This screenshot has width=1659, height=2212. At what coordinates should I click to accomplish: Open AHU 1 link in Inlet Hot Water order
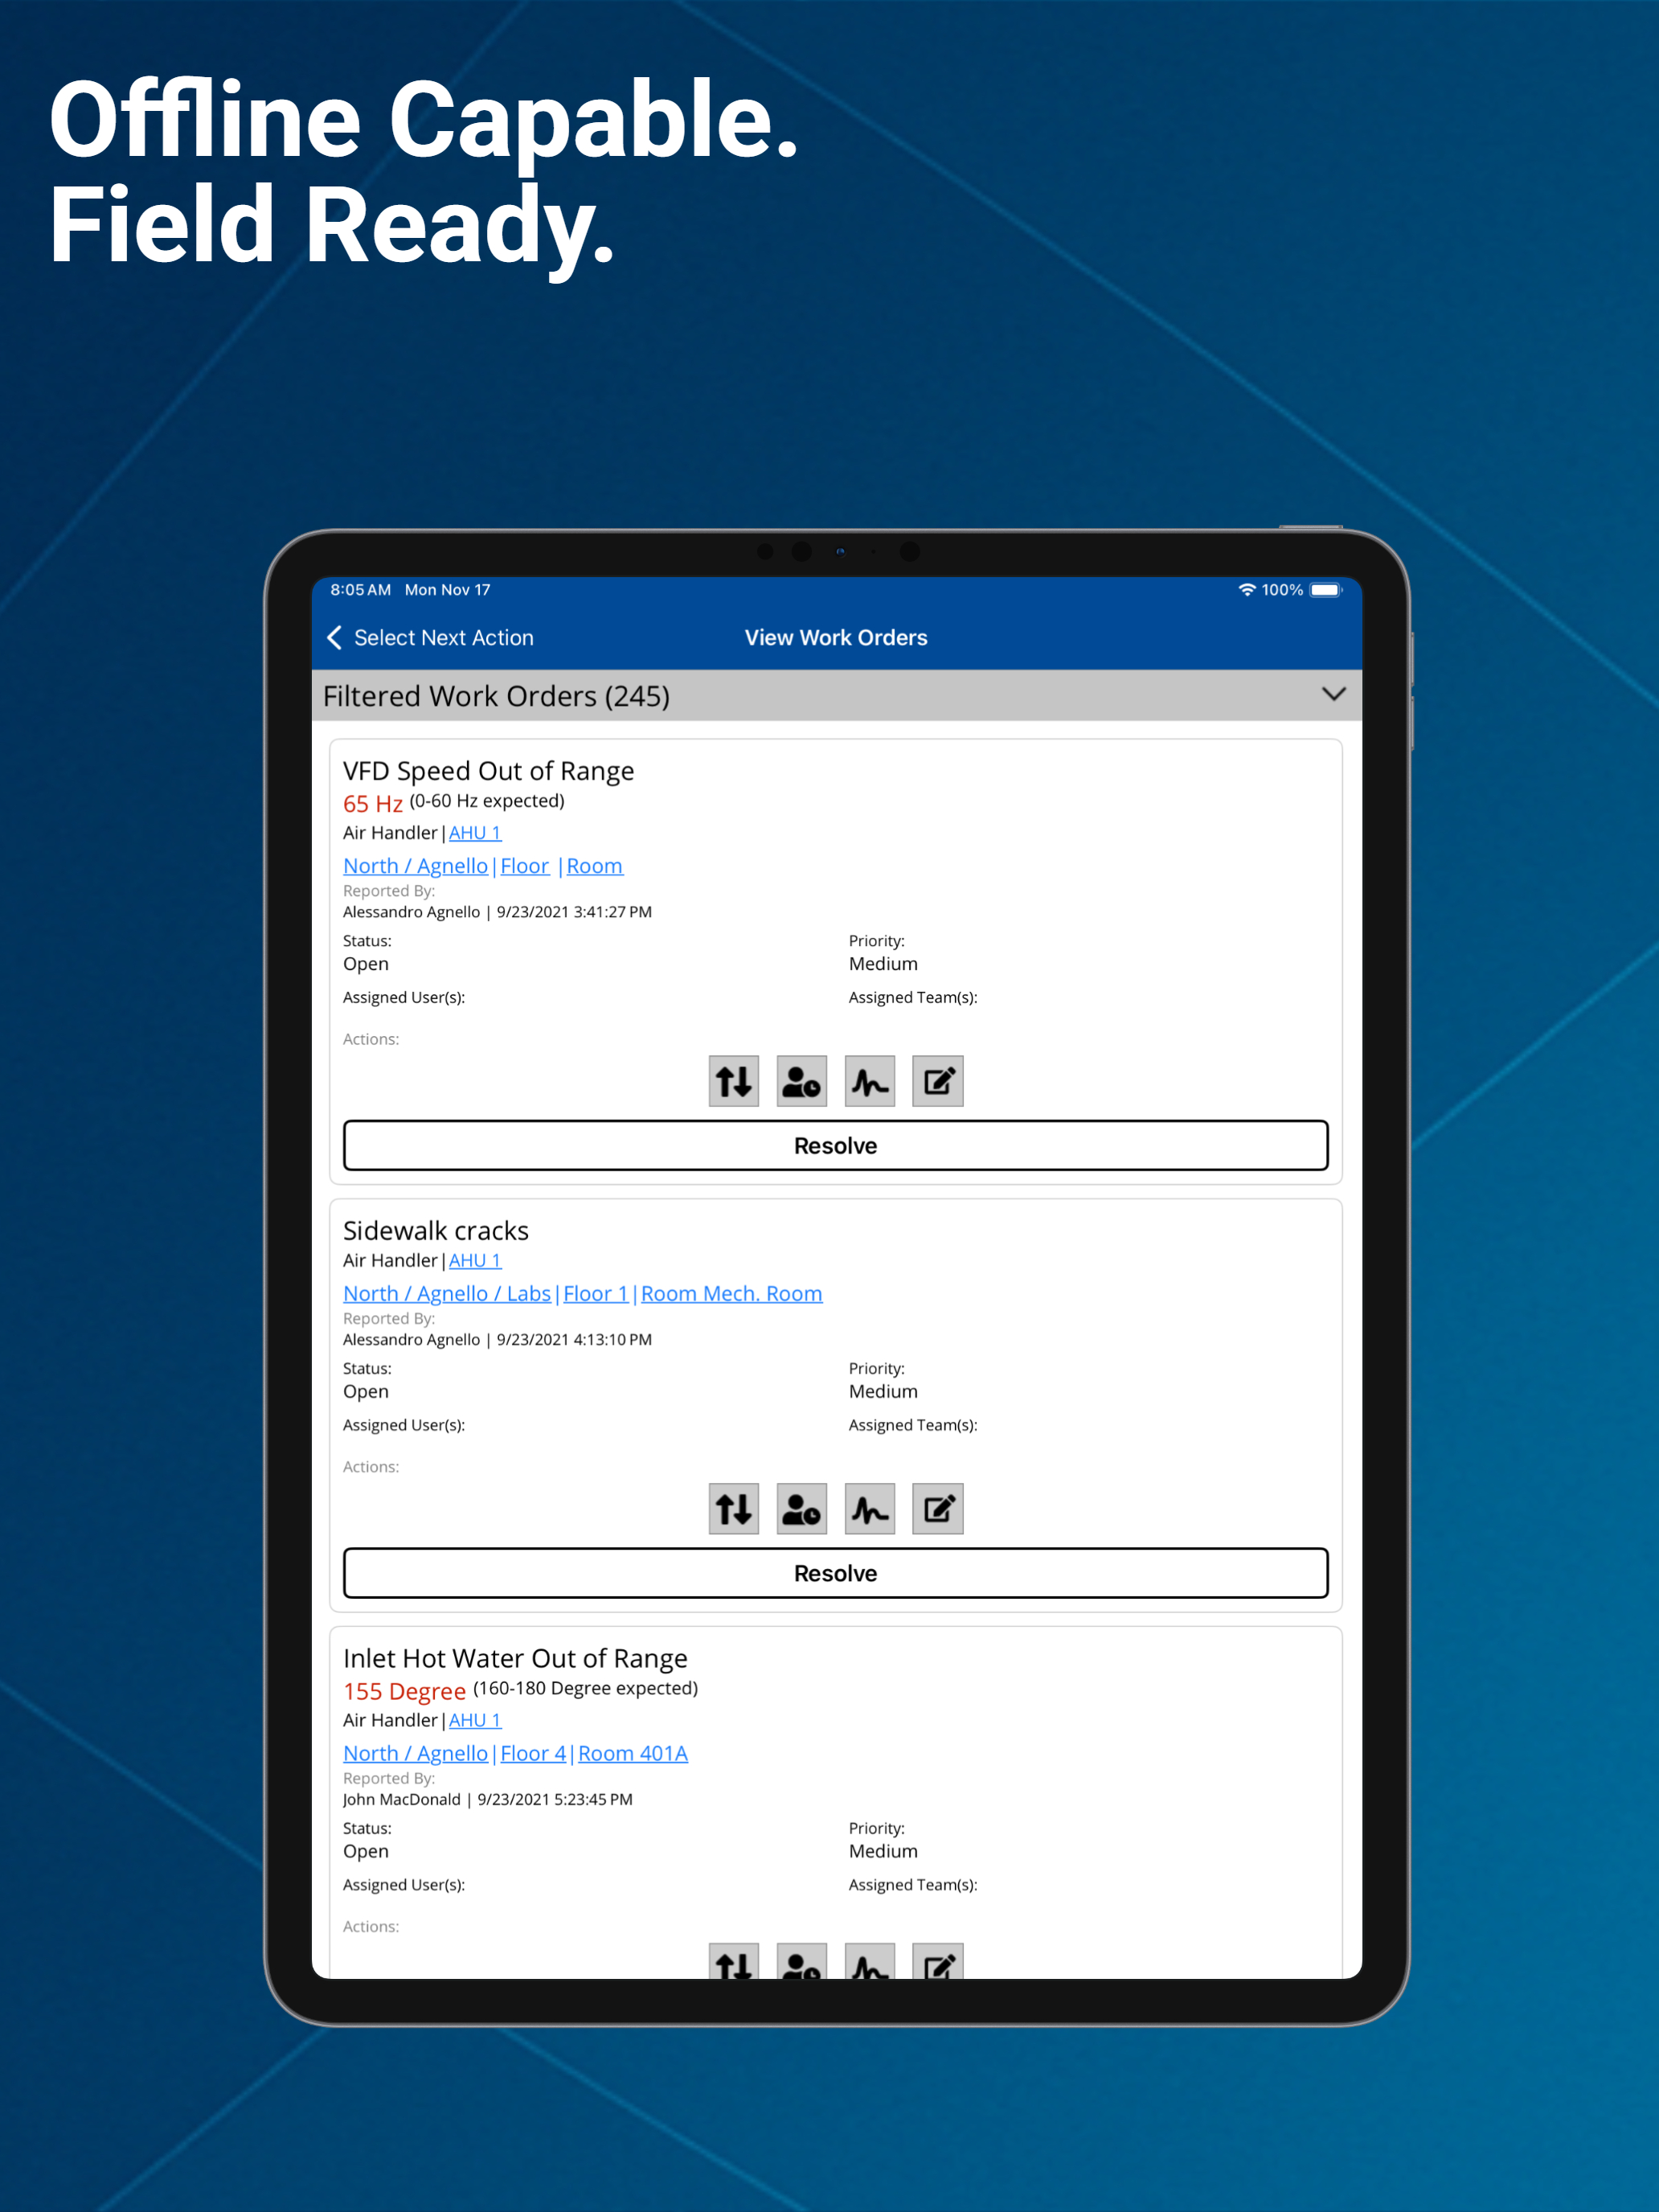click(475, 1721)
